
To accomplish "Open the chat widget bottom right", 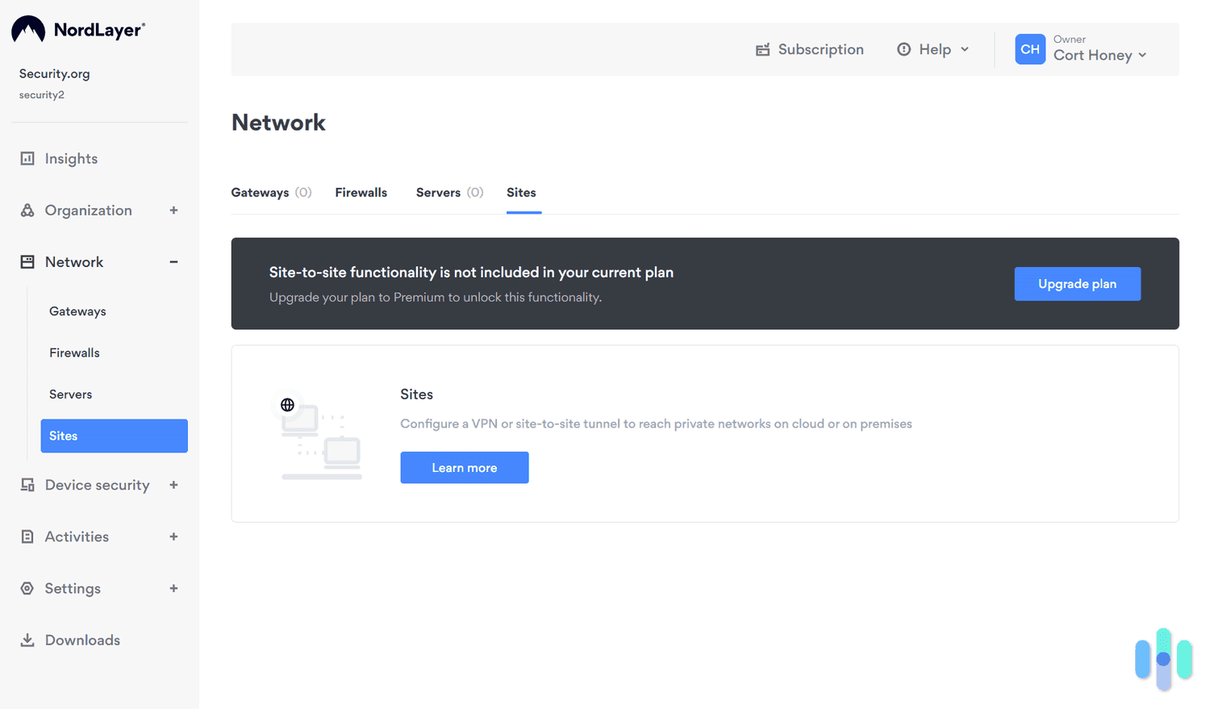I will coord(1162,659).
